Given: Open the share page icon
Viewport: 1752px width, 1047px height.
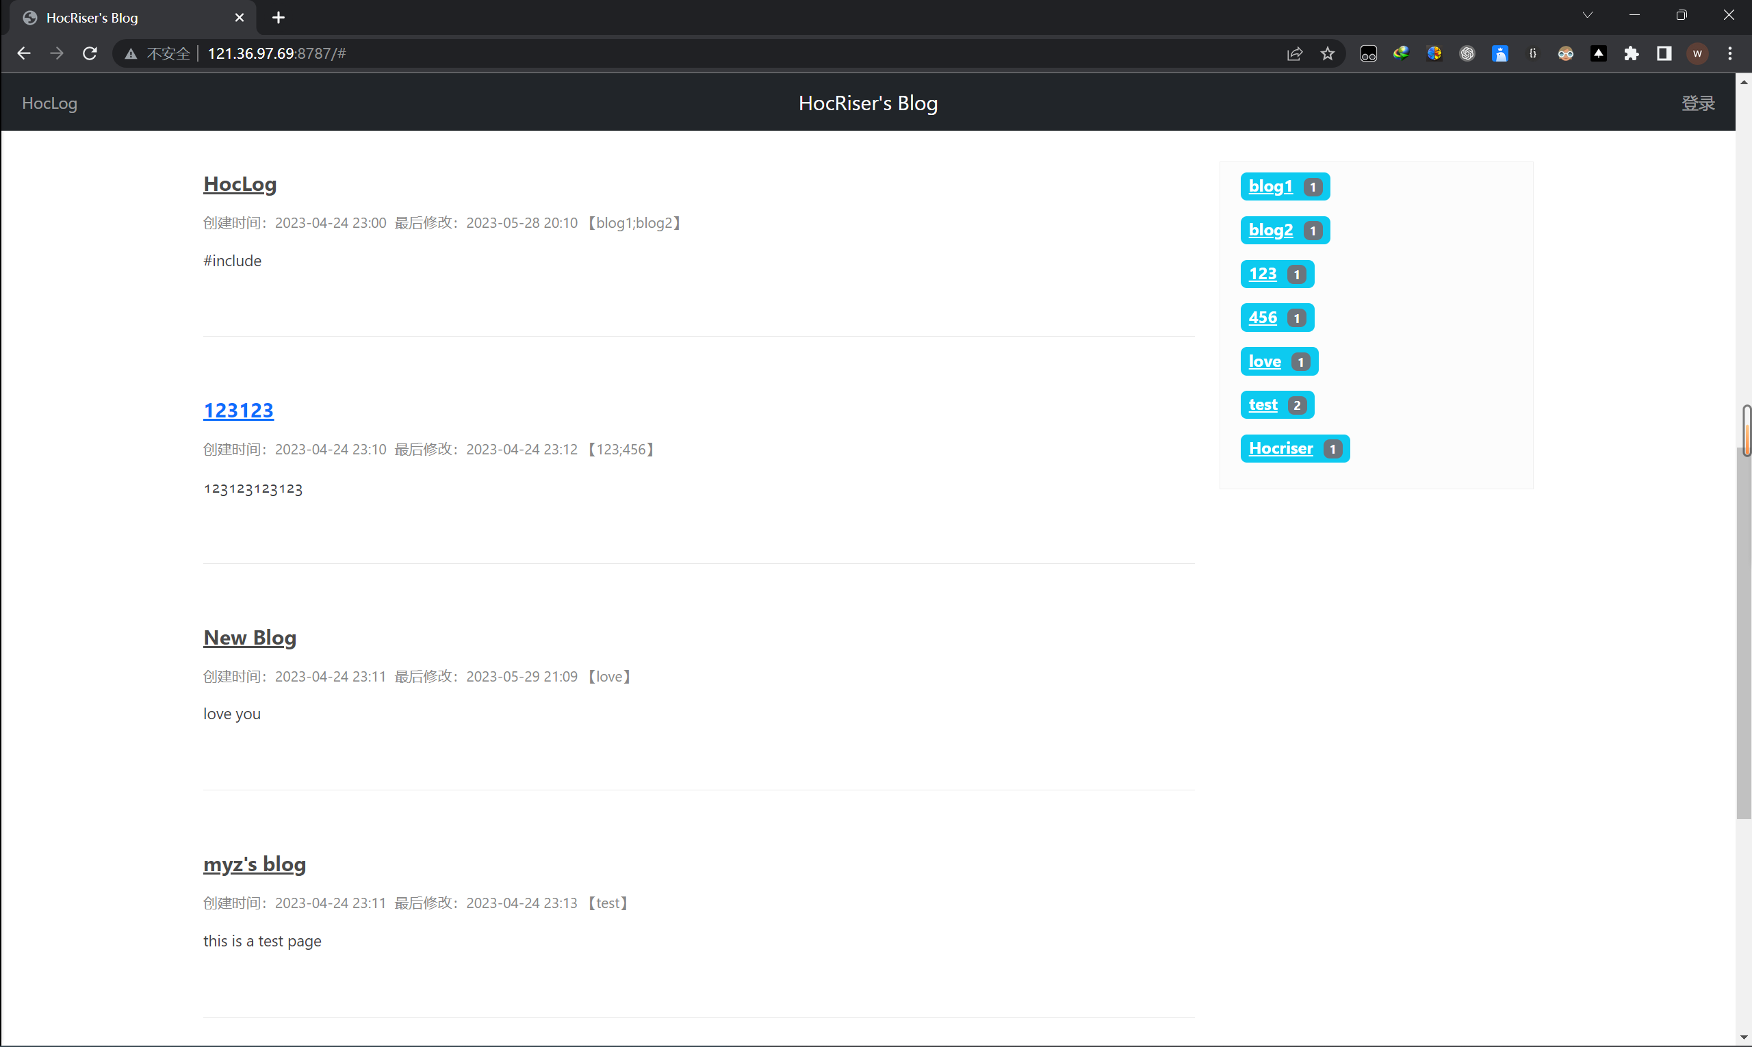Looking at the screenshot, I should pos(1294,53).
